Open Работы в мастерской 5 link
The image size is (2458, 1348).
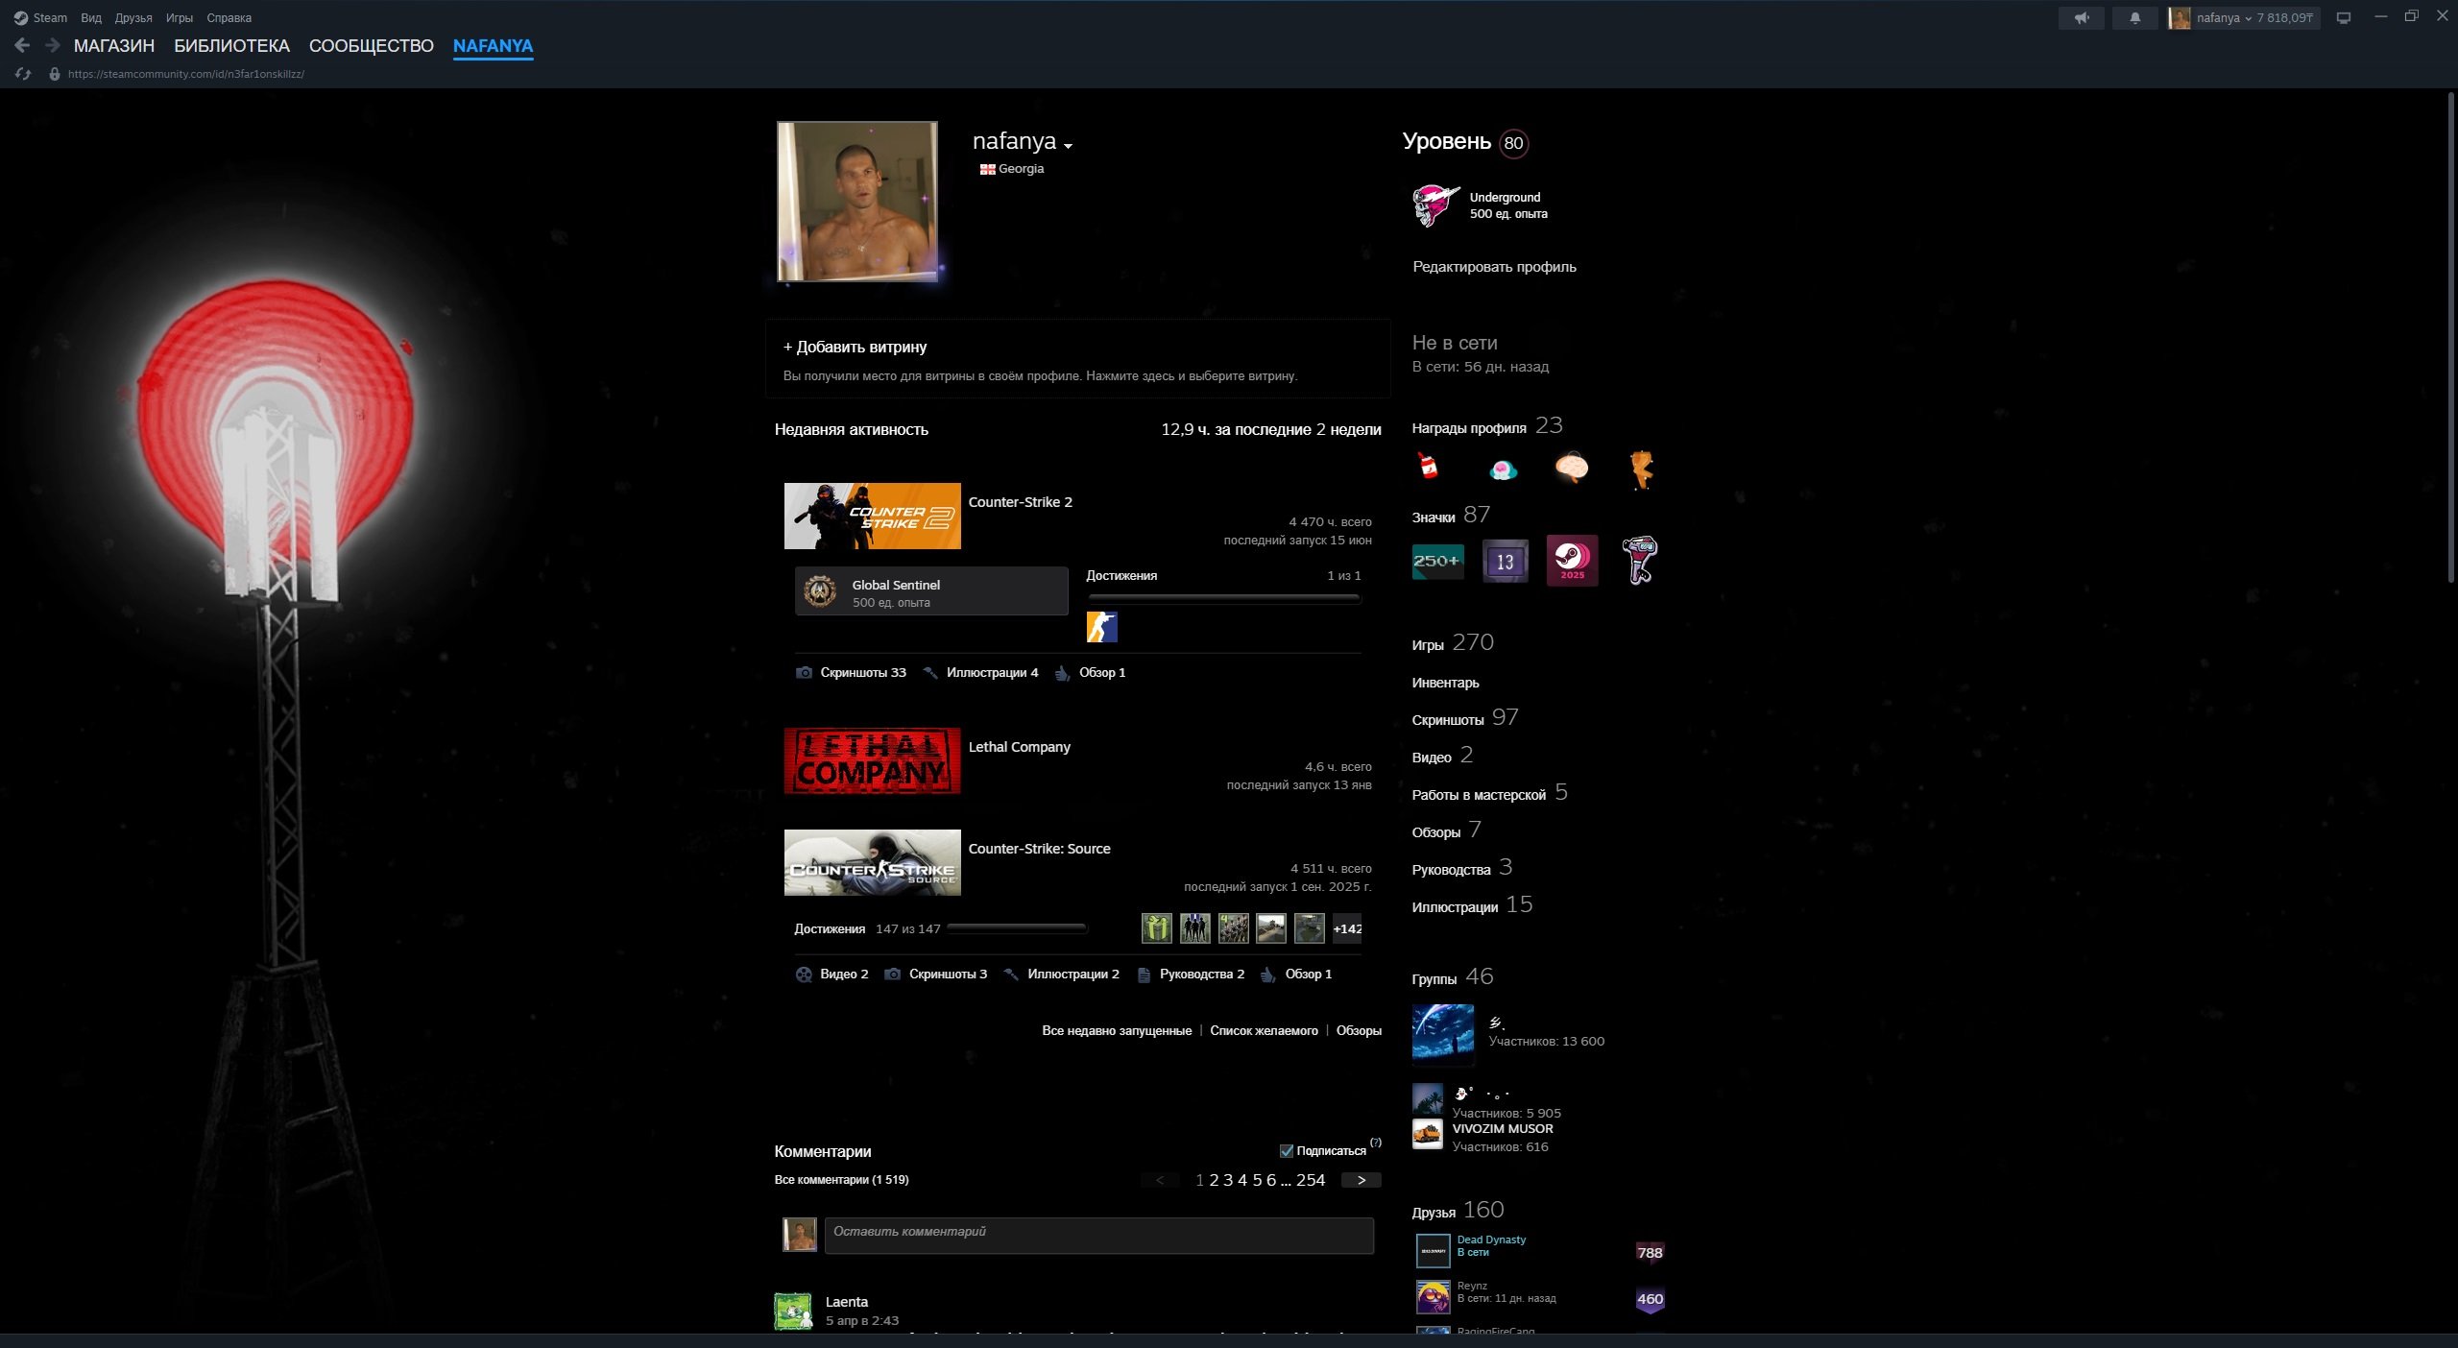pyautogui.click(x=1489, y=792)
